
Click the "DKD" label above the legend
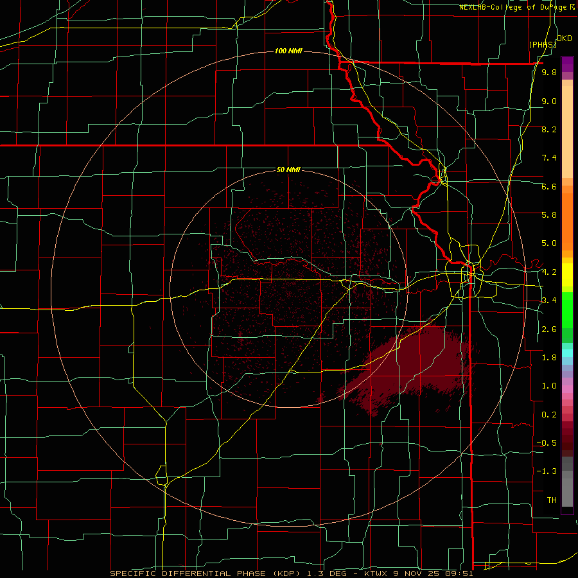tap(565, 39)
